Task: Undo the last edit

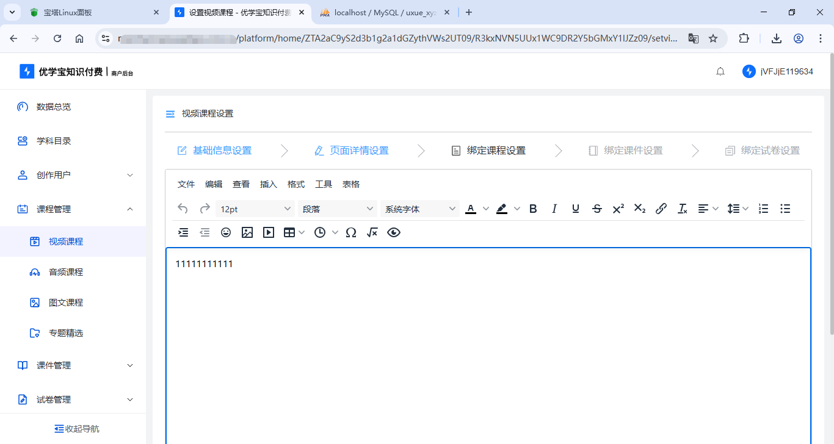Action: point(182,208)
